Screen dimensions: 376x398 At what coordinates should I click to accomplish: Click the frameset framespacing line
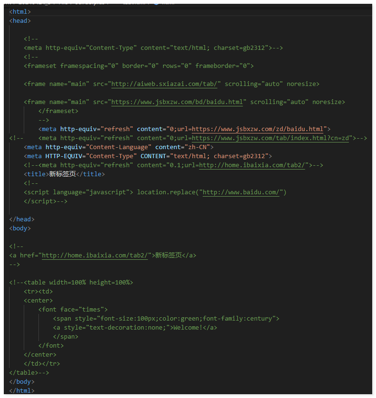(139, 66)
